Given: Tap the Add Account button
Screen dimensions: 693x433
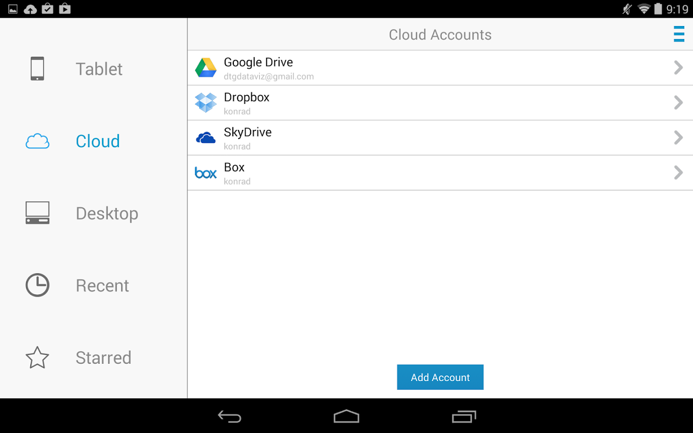Looking at the screenshot, I should (x=440, y=377).
